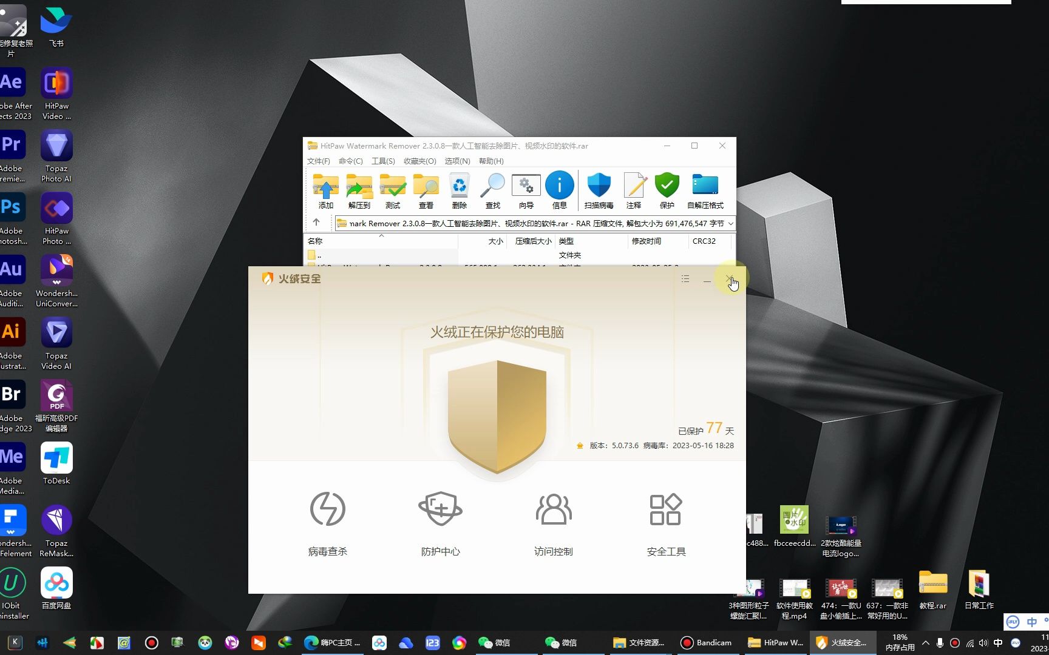
Task: Open the 收藏夹(O) menu in WinRAR
Action: [420, 161]
